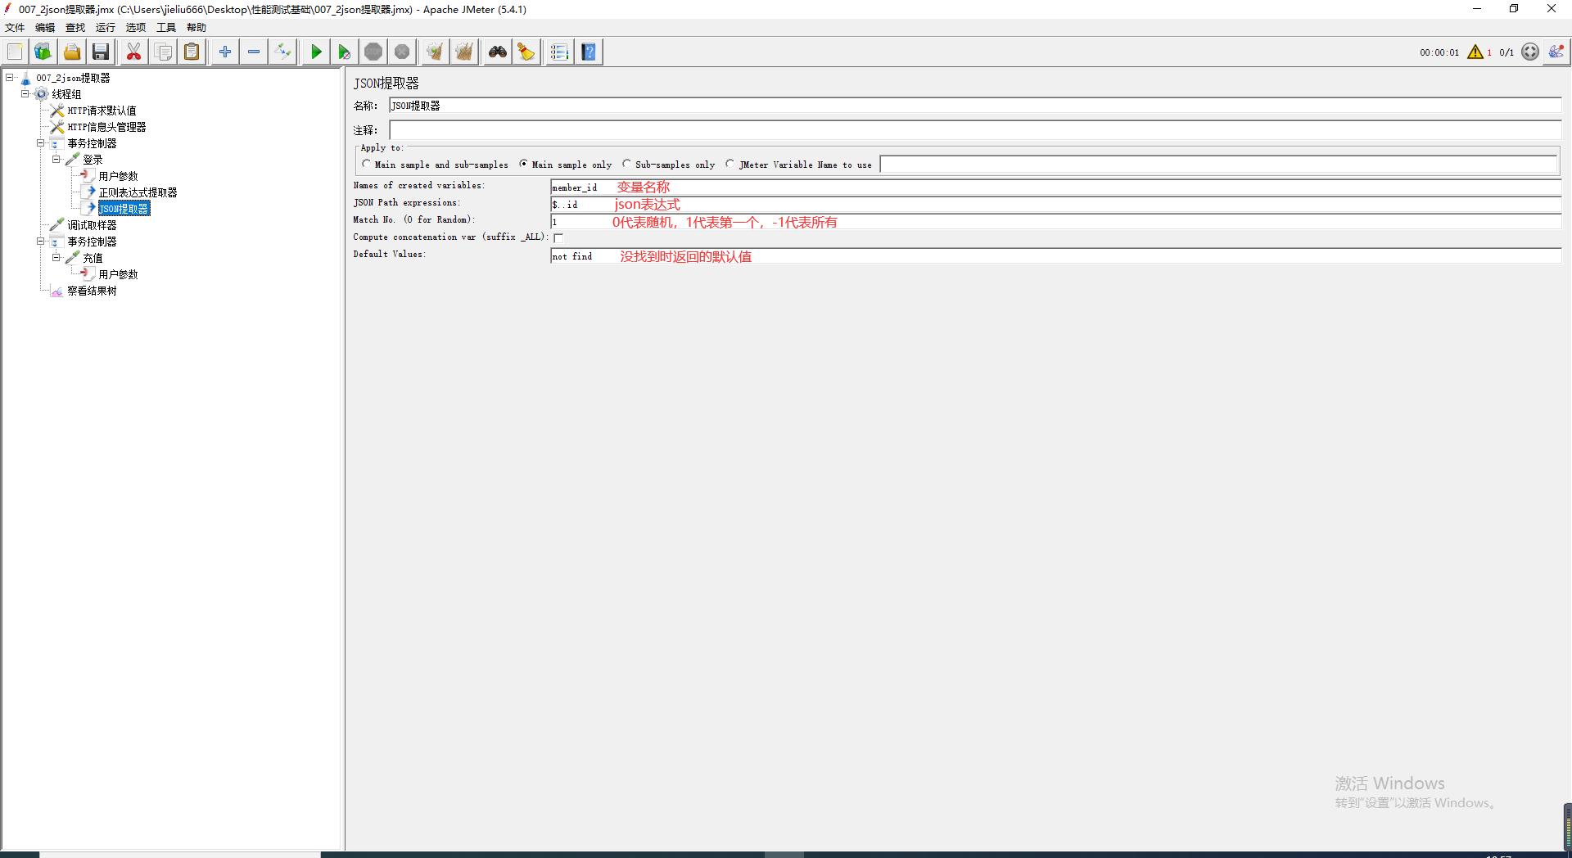Select Sub-samples only option

668,165
